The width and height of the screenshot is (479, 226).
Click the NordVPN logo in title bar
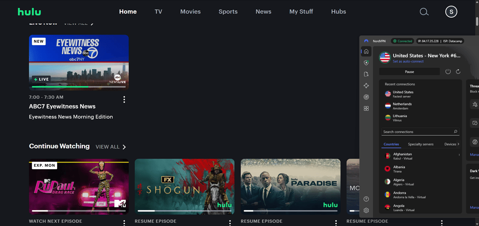point(366,41)
